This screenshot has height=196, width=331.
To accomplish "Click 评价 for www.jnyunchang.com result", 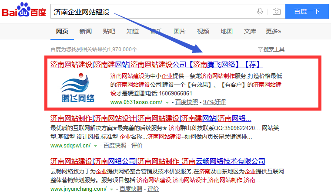I will point(153,189).
